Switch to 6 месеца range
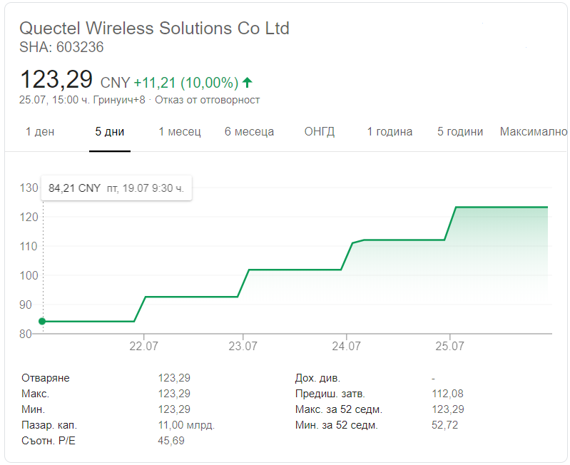Screen dimensions: 570x465 pos(250,131)
